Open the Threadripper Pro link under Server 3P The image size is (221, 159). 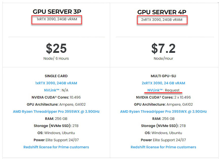(x=56, y=112)
